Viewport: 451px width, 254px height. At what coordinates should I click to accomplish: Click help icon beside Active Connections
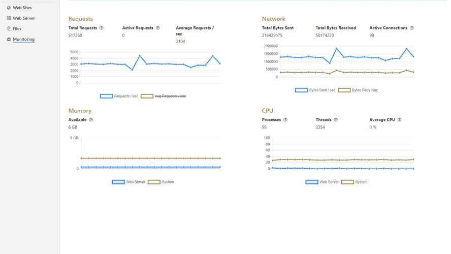coord(412,28)
